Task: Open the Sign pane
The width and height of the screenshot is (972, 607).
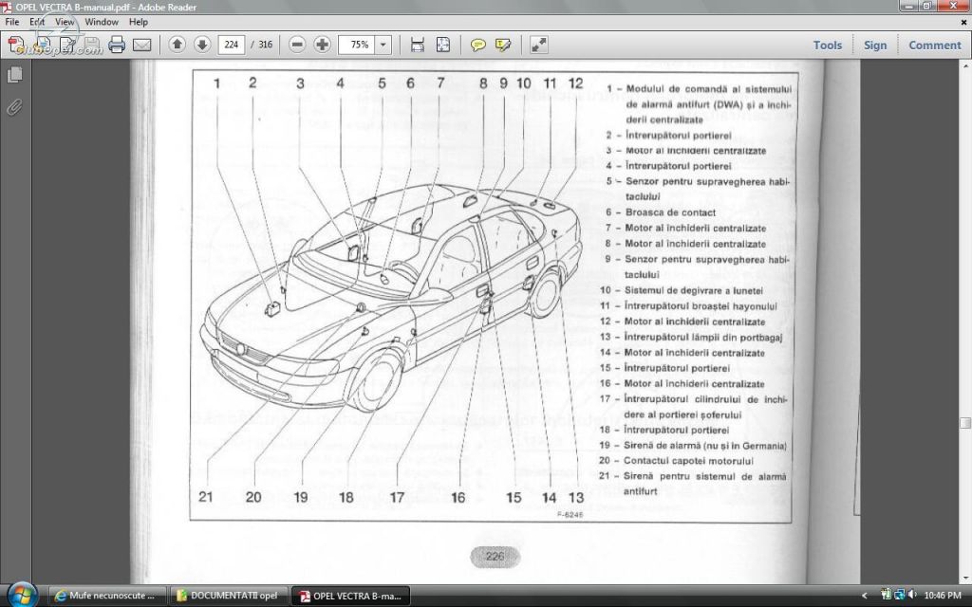Action: [x=875, y=46]
